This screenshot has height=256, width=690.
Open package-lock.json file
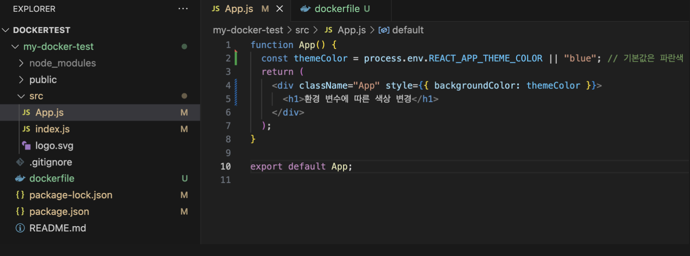100,195
